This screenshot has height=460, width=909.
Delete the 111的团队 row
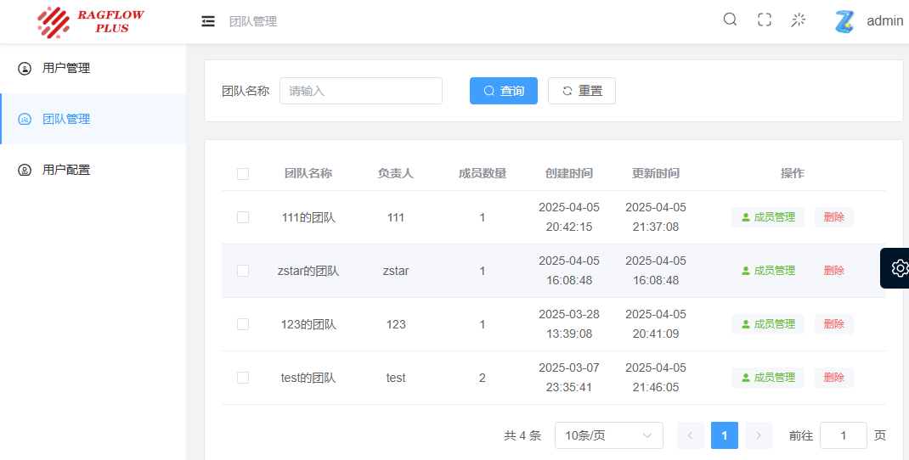pos(833,217)
